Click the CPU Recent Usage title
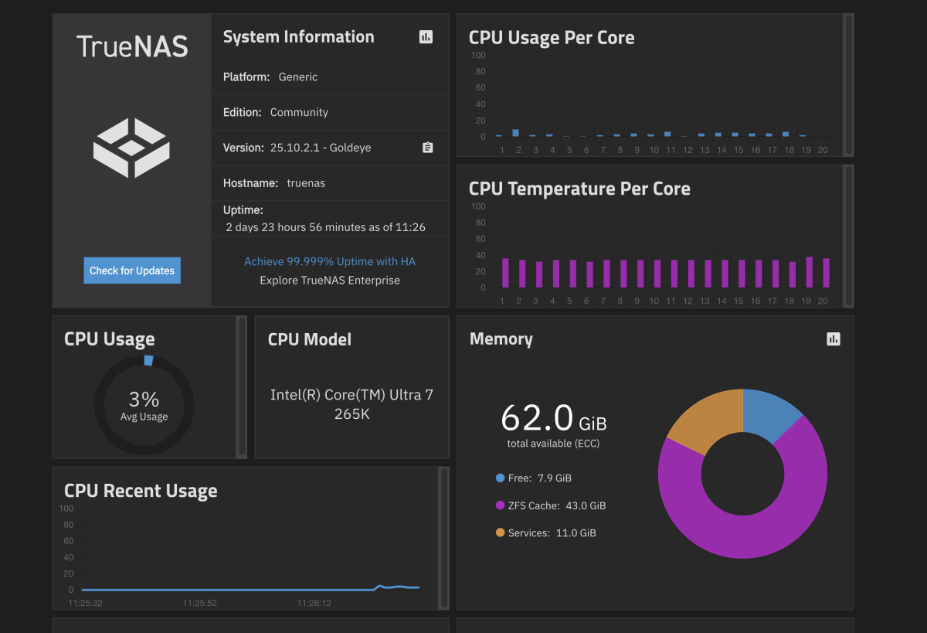This screenshot has width=927, height=633. click(141, 491)
